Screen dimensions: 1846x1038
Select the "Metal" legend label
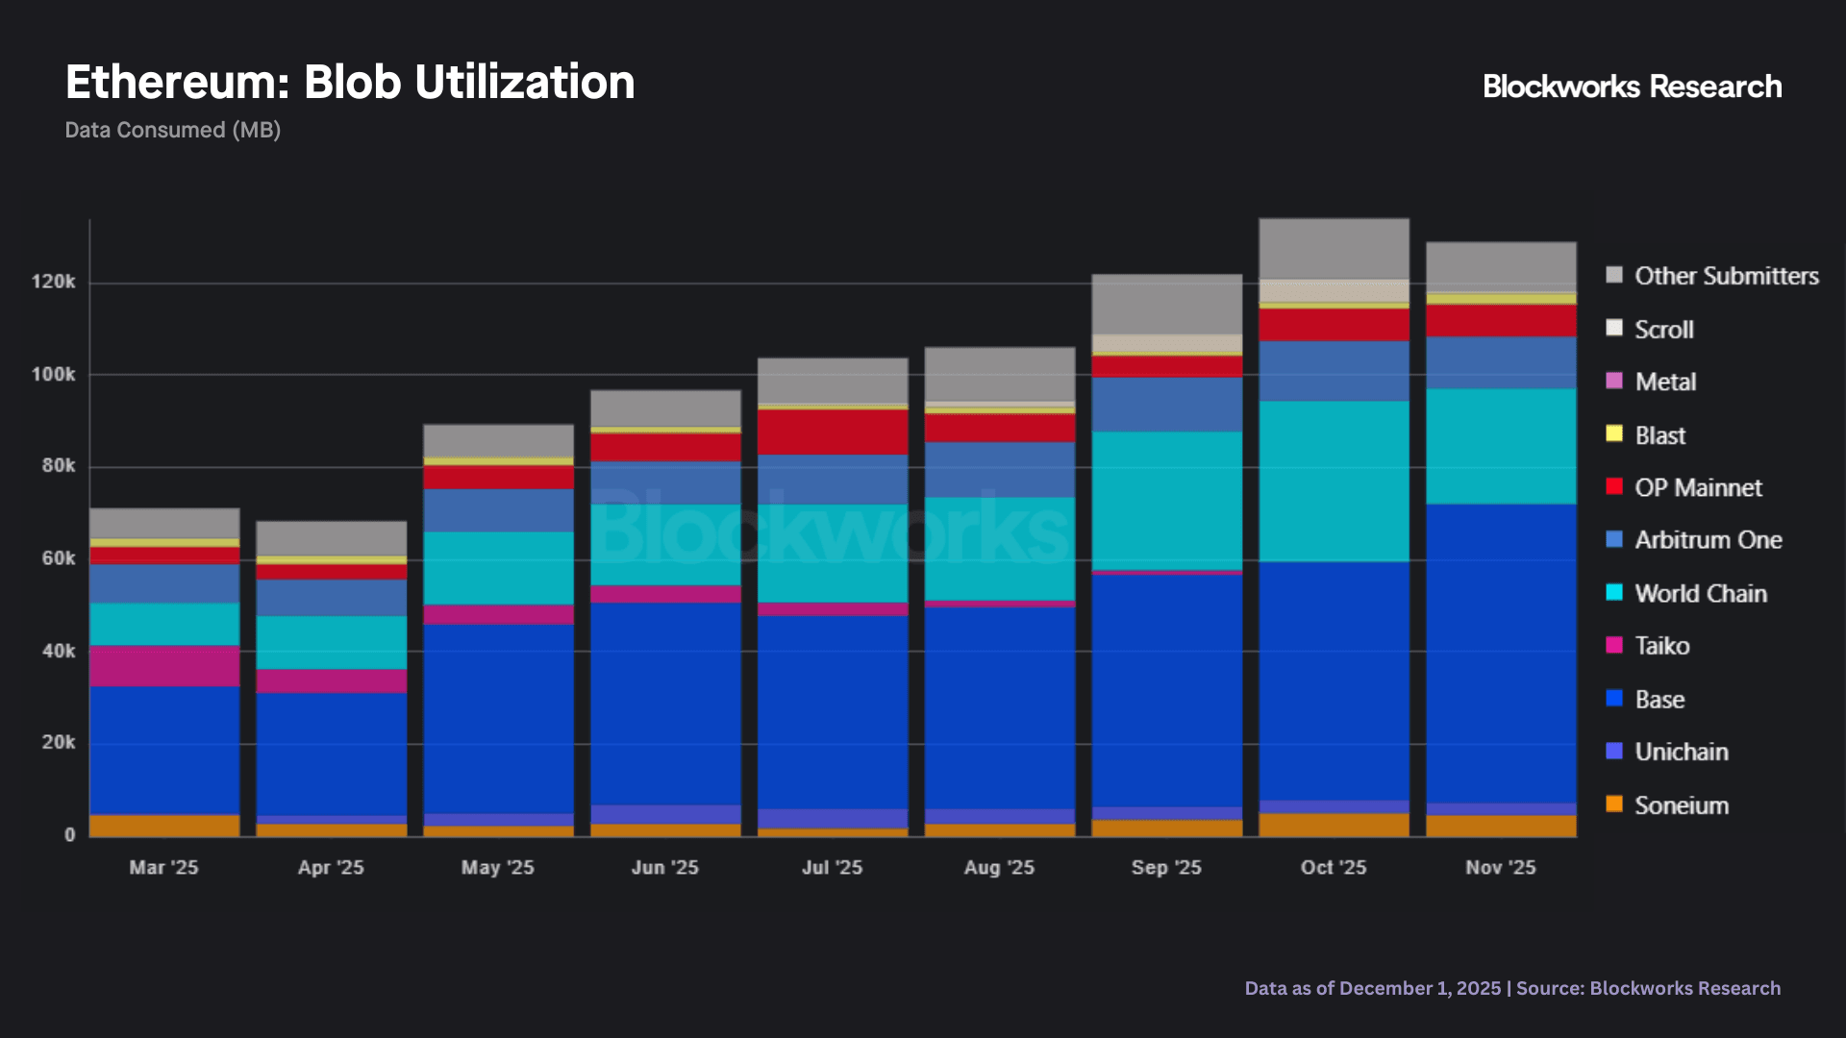(1665, 382)
